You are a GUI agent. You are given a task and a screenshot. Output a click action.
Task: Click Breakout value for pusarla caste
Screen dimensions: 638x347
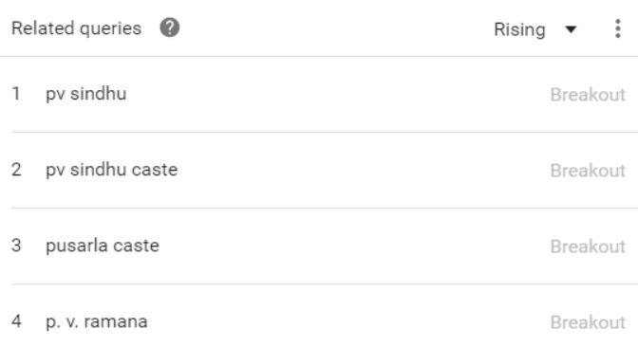tap(588, 247)
